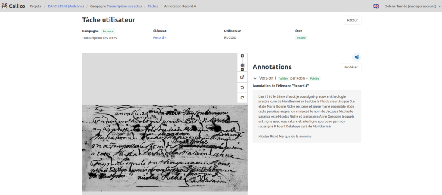442x195 pixels.
Task: Click the Callico cat logo
Action: [6, 6]
